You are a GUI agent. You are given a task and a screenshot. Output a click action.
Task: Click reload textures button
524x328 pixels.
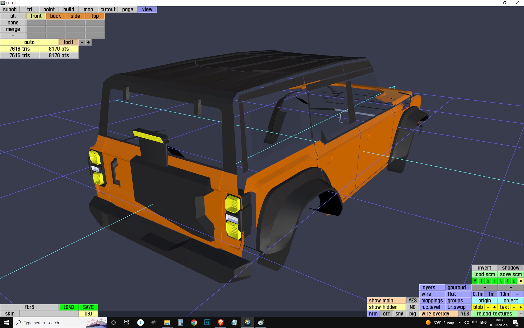pyautogui.click(x=494, y=314)
